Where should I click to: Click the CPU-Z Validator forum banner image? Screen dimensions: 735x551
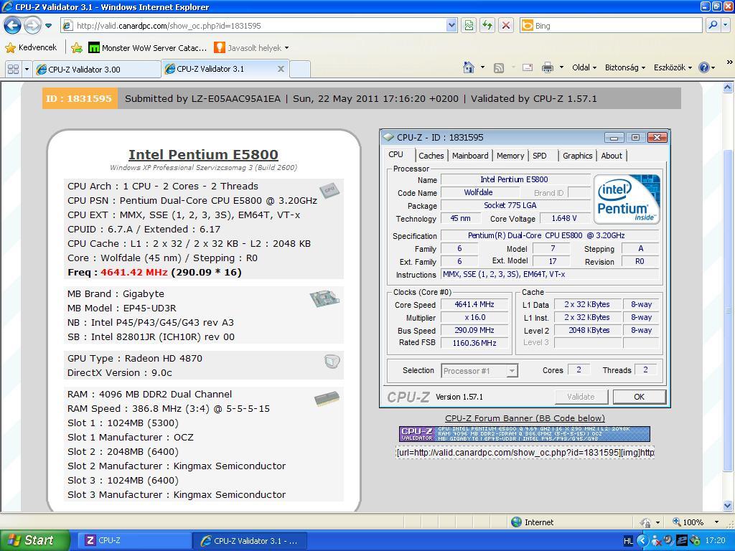[525, 434]
